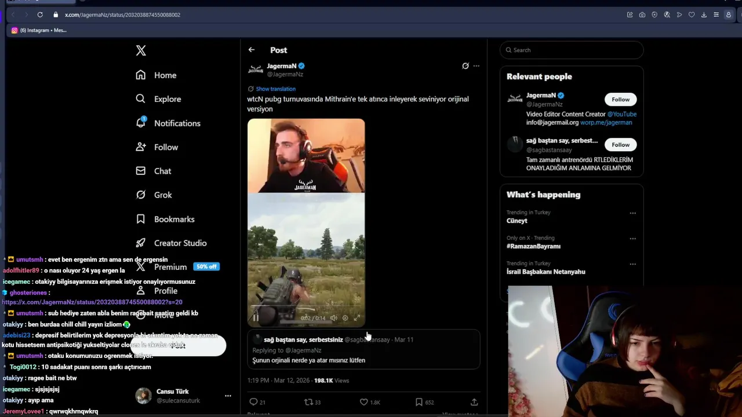Open account menu dots next to Cansu Türk

point(228,396)
